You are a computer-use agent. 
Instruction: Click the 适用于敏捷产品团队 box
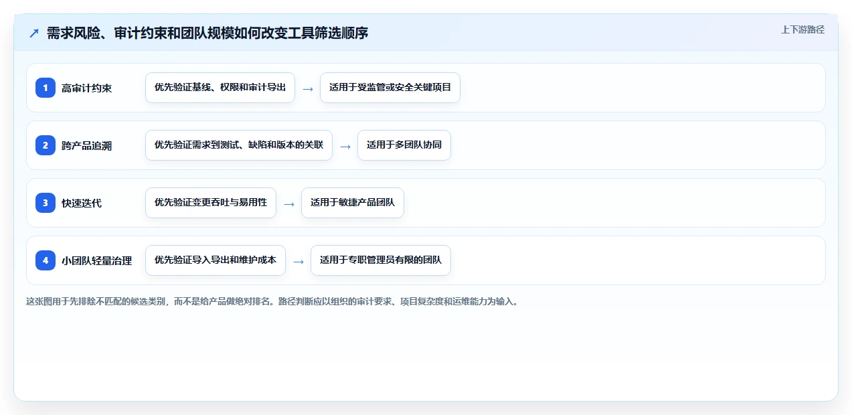[353, 203]
